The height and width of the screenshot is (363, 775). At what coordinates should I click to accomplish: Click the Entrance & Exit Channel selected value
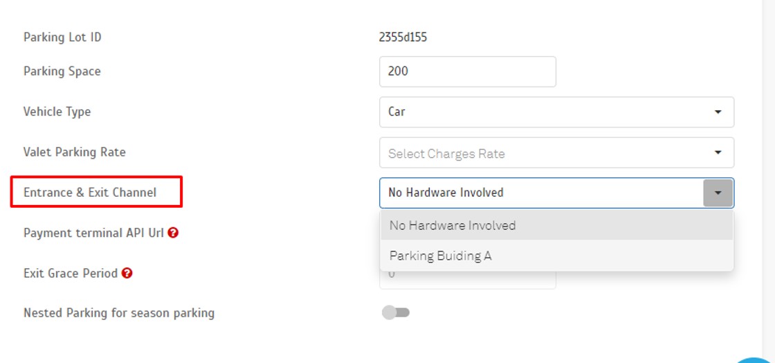click(446, 193)
